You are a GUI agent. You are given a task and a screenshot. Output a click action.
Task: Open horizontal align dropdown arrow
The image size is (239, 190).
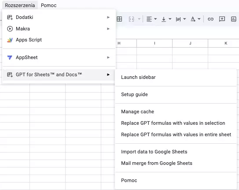155,19
